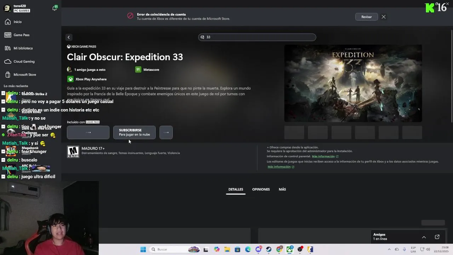Click the microphone tray icon
Image resolution: width=453 pixels, height=255 pixels.
click(x=404, y=249)
